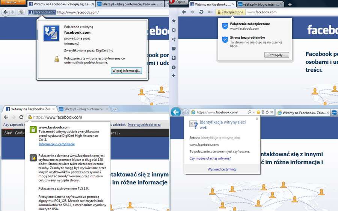Open a new tab in Chrome
Screen dimensions: 338x211
coord(115,109)
